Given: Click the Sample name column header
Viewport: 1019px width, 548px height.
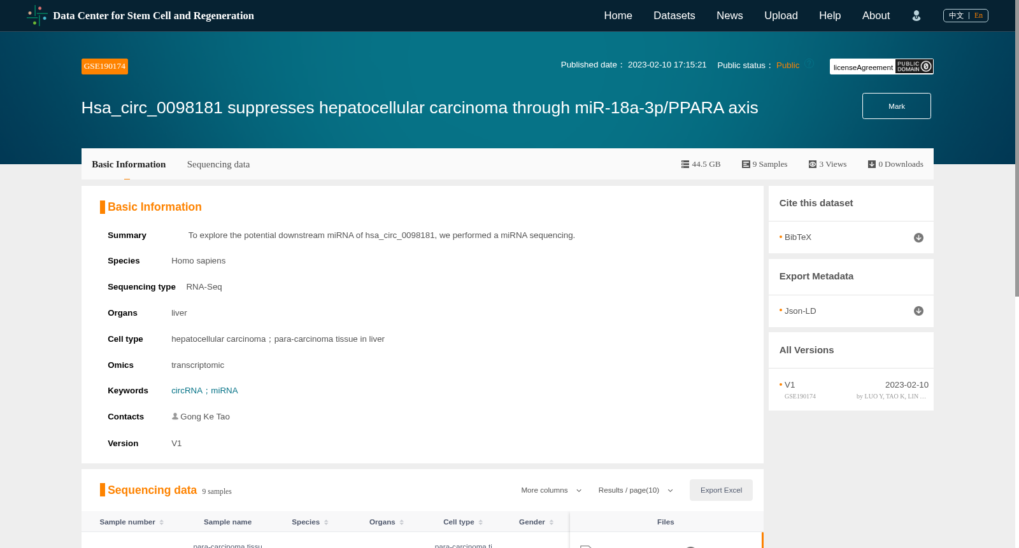Looking at the screenshot, I should [227, 522].
